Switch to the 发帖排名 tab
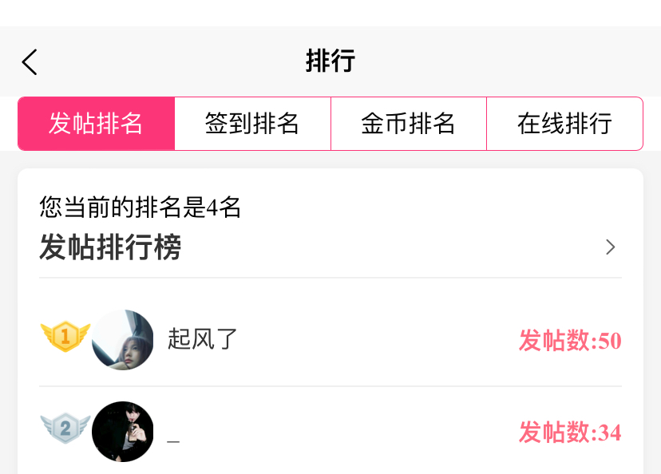 [96, 124]
